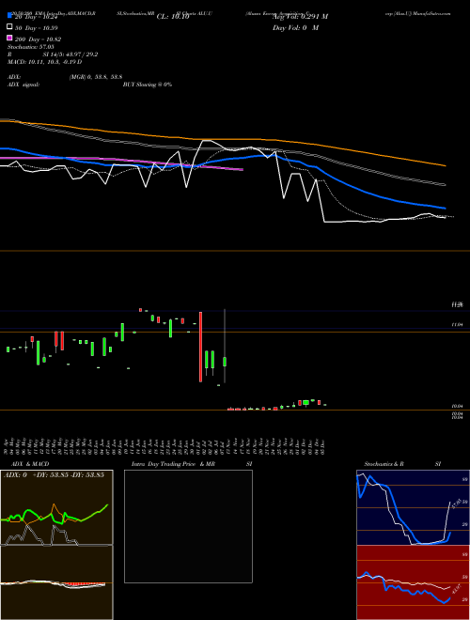Click the red RSI chart panel
This screenshot has width=470, height=620.
point(413,582)
